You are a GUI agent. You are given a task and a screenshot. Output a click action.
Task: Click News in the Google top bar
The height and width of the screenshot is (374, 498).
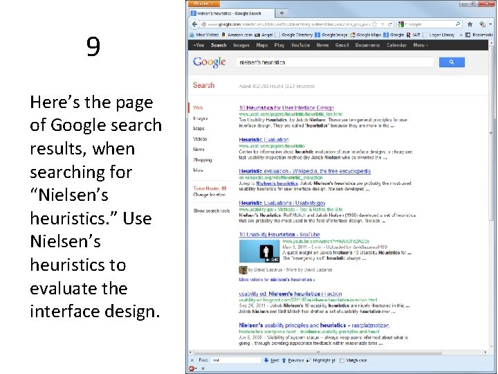[x=322, y=45]
